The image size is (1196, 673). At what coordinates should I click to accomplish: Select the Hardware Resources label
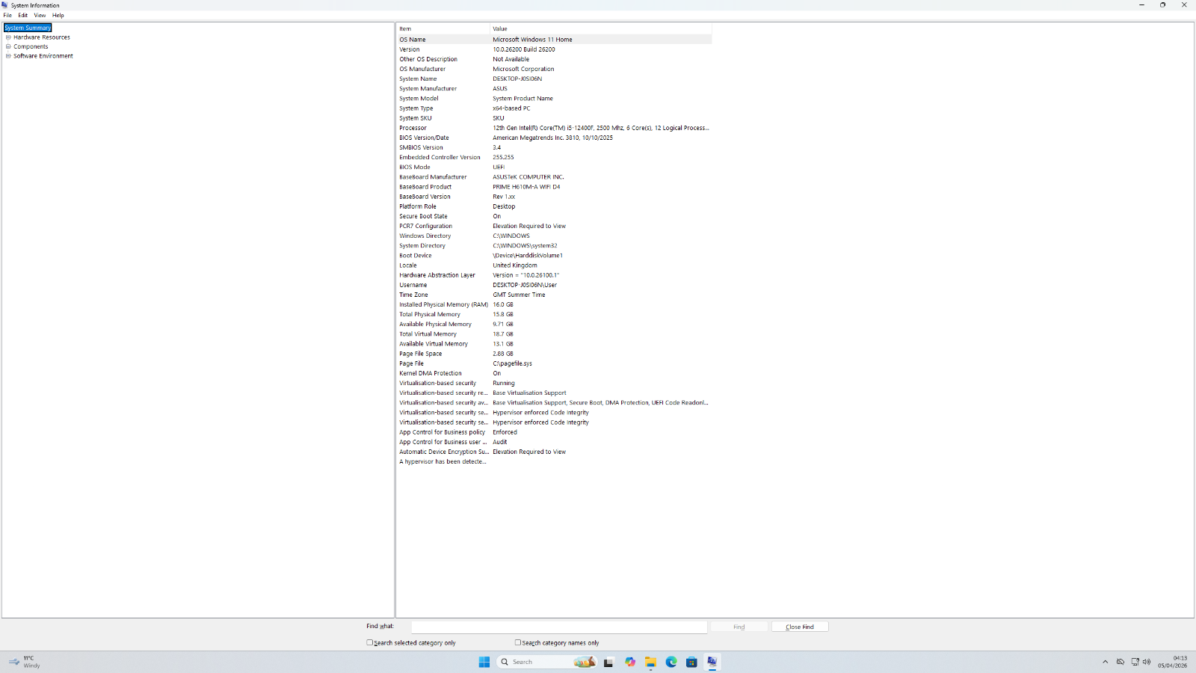tap(42, 37)
